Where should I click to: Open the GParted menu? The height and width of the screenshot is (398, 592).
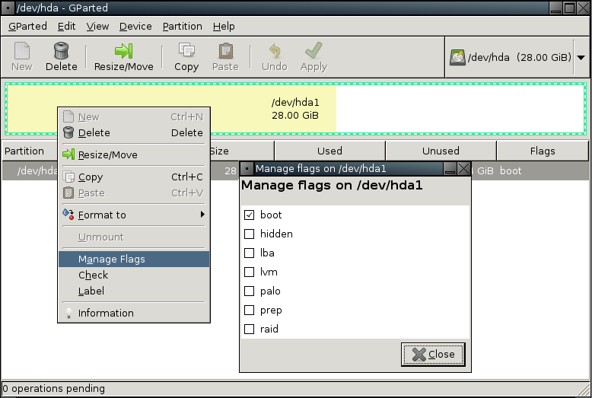pyautogui.click(x=27, y=27)
